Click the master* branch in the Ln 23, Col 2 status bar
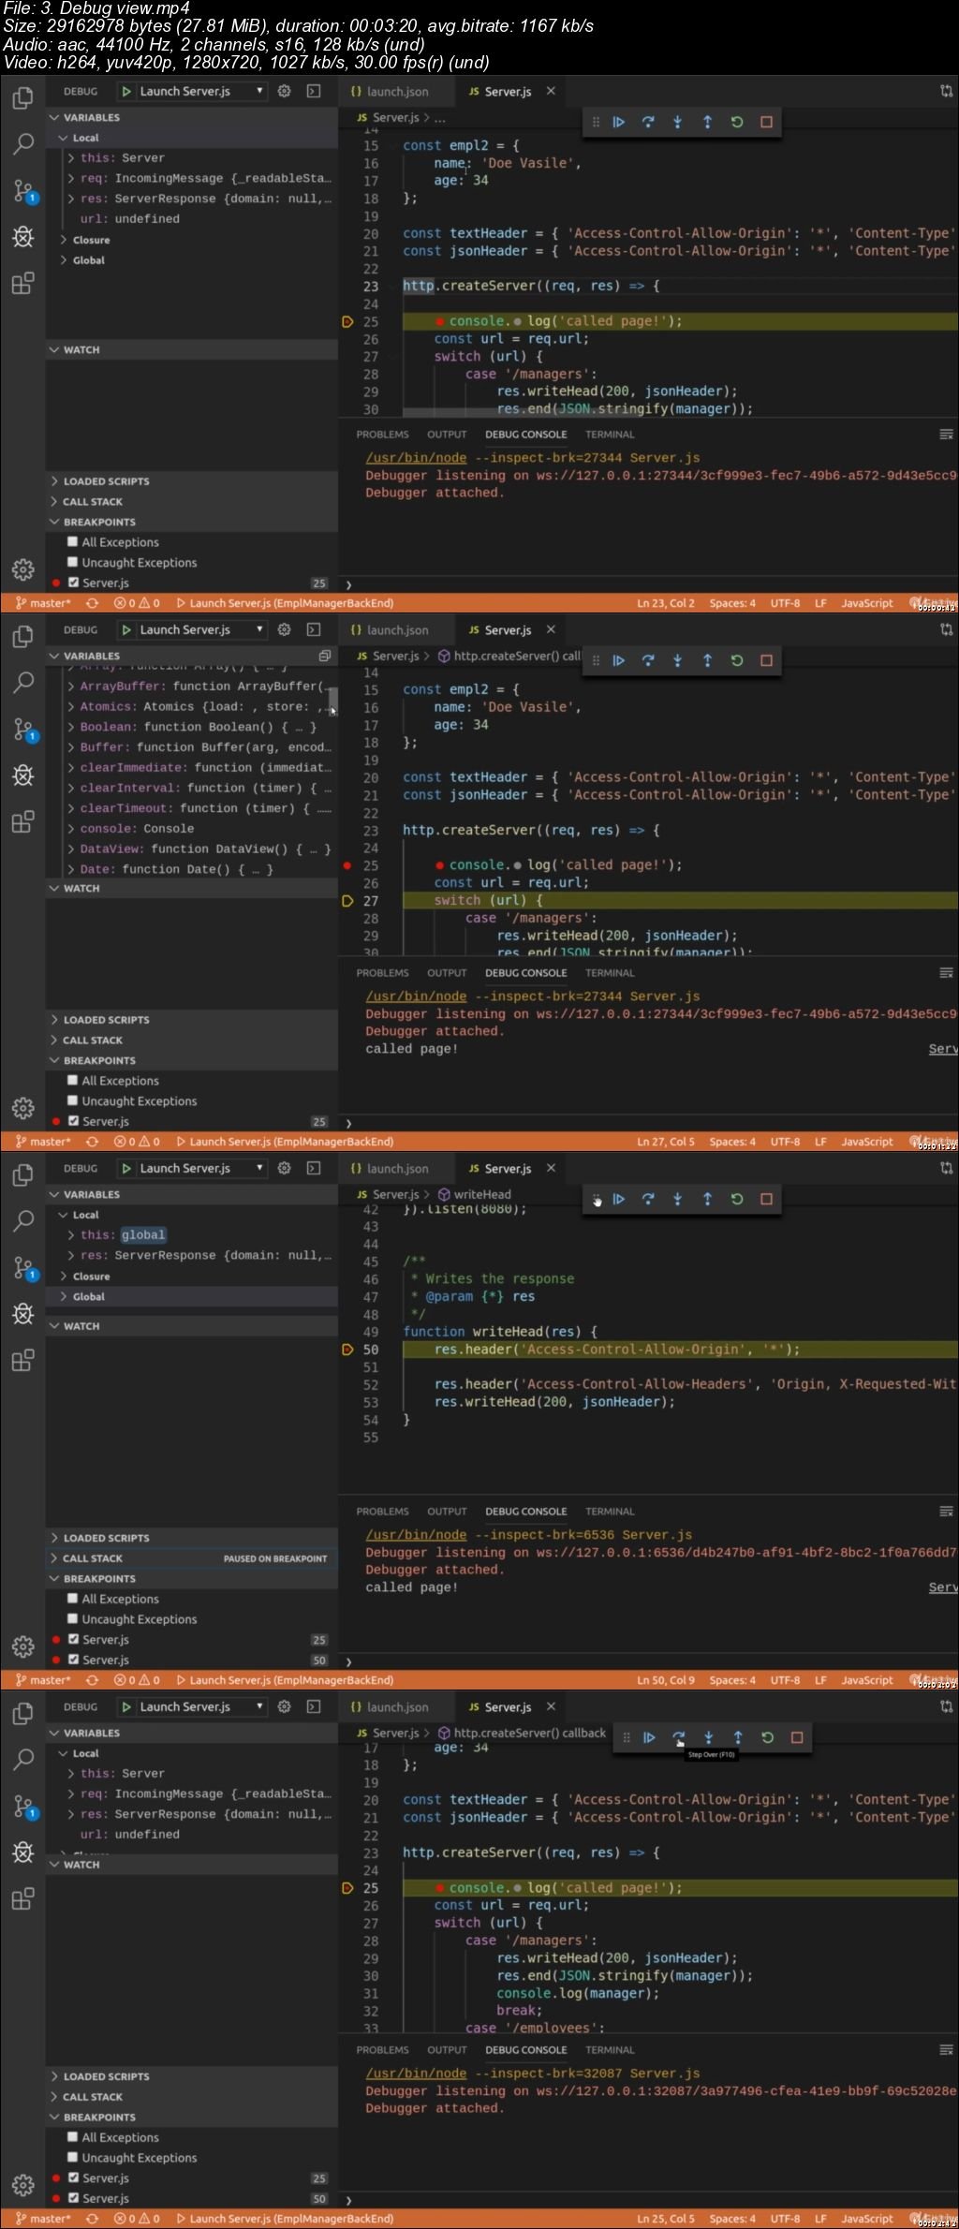 tap(43, 603)
